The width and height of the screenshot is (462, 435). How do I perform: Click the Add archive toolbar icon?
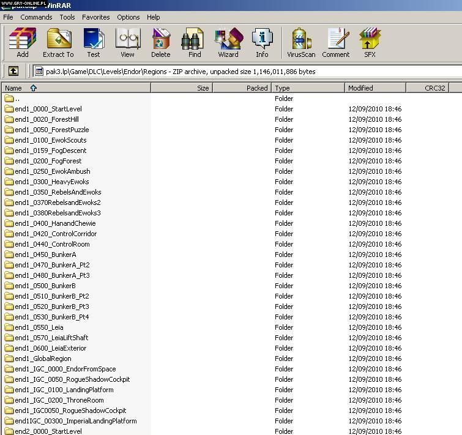(x=23, y=43)
